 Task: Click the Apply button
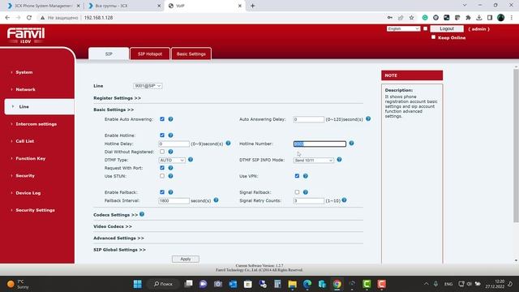click(186, 259)
